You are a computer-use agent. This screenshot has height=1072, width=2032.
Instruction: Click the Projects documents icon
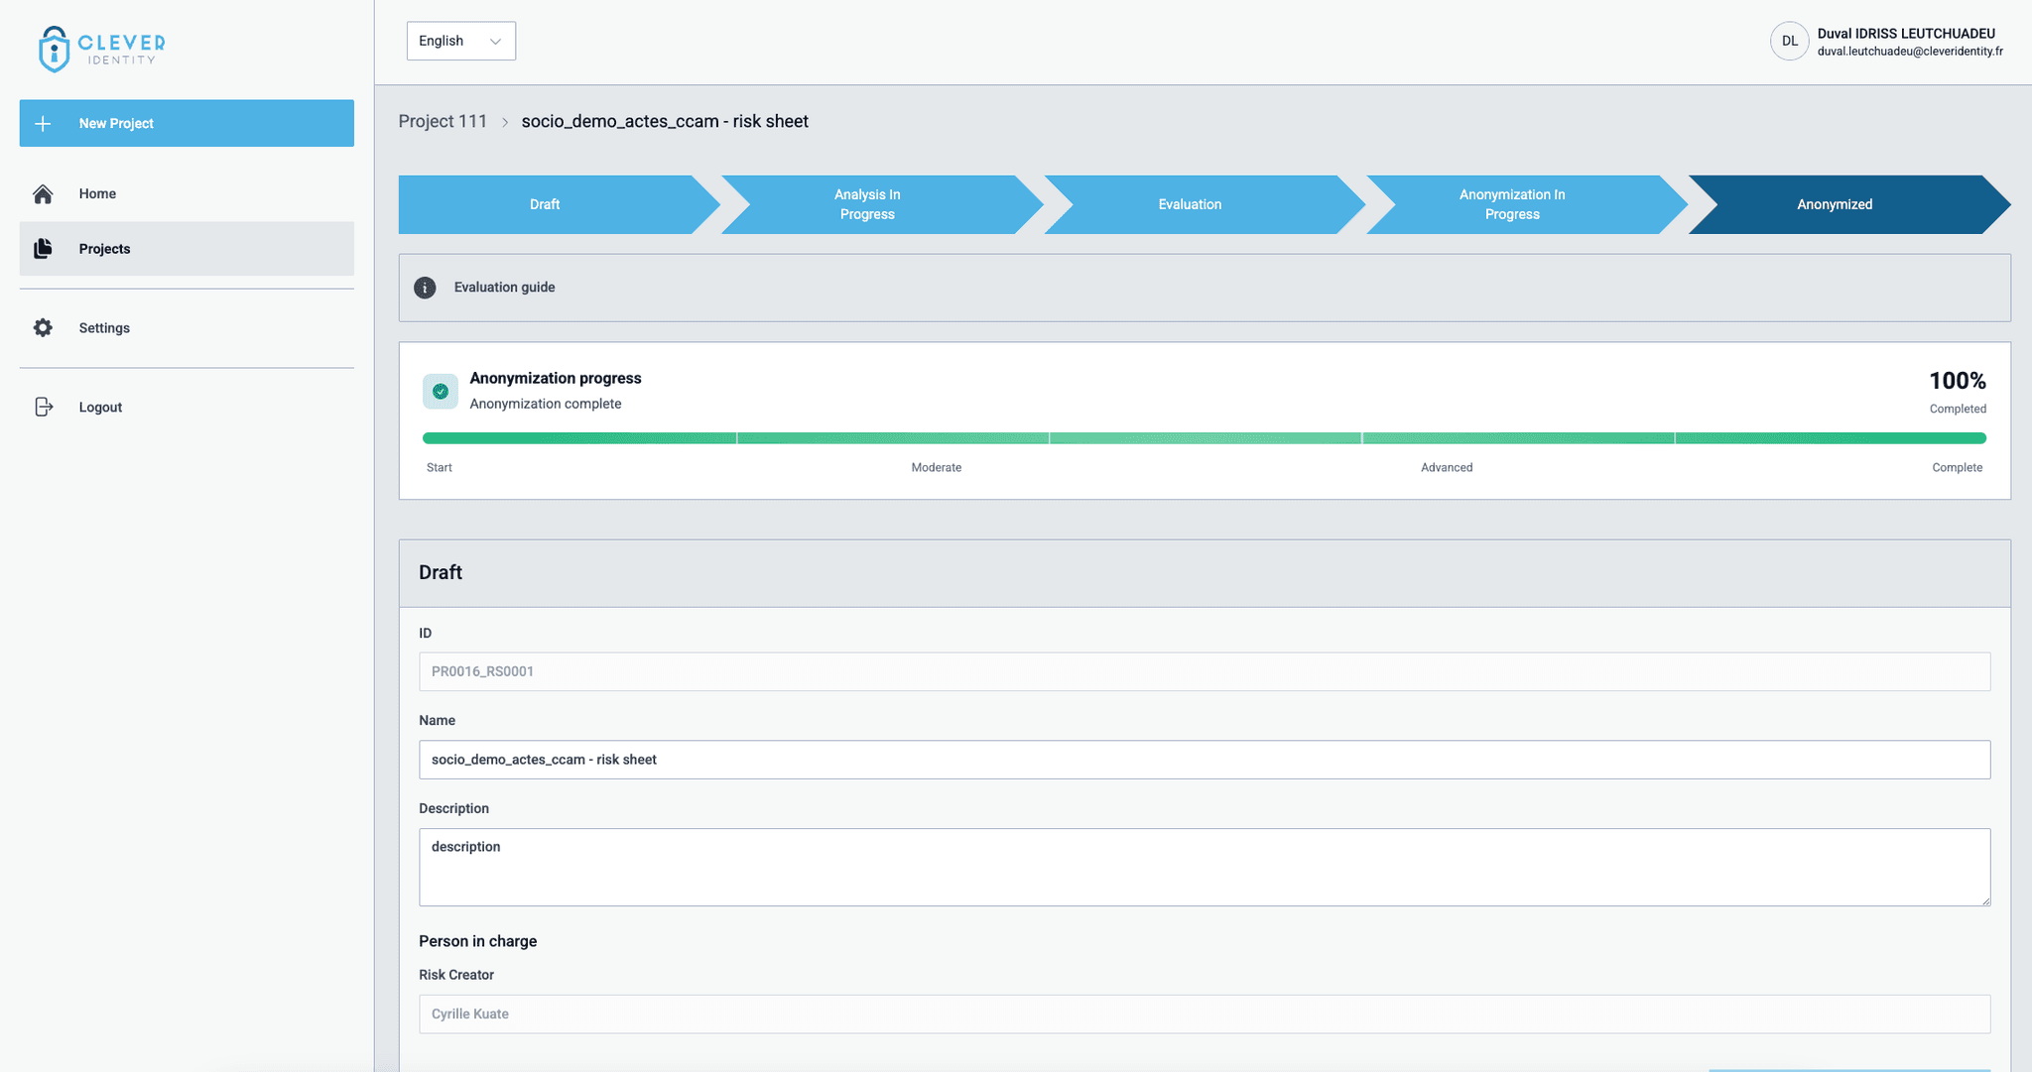[x=43, y=249]
